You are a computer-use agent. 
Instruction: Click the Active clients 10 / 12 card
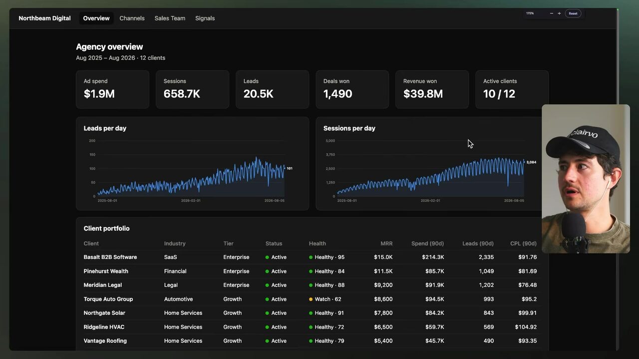pyautogui.click(x=512, y=89)
